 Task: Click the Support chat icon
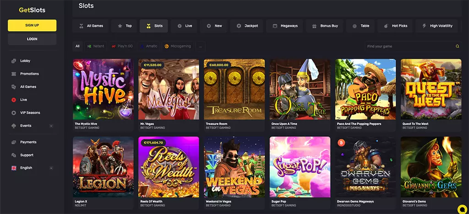point(13,155)
